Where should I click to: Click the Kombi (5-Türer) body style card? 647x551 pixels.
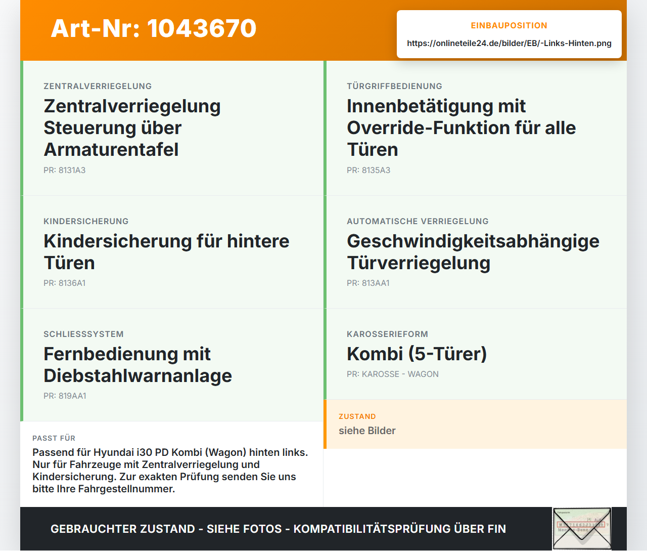tap(475, 354)
